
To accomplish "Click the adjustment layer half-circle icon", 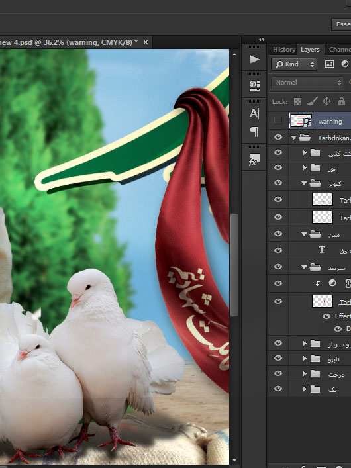I will click(332, 283).
